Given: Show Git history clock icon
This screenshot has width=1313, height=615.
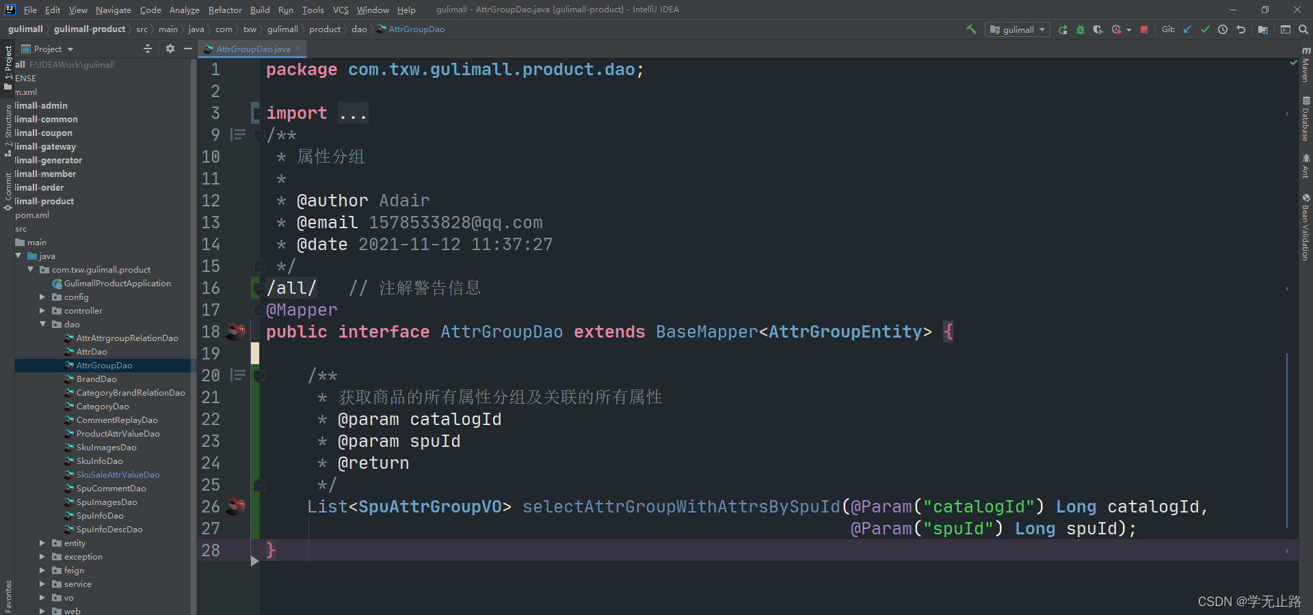Looking at the screenshot, I should pos(1223,29).
